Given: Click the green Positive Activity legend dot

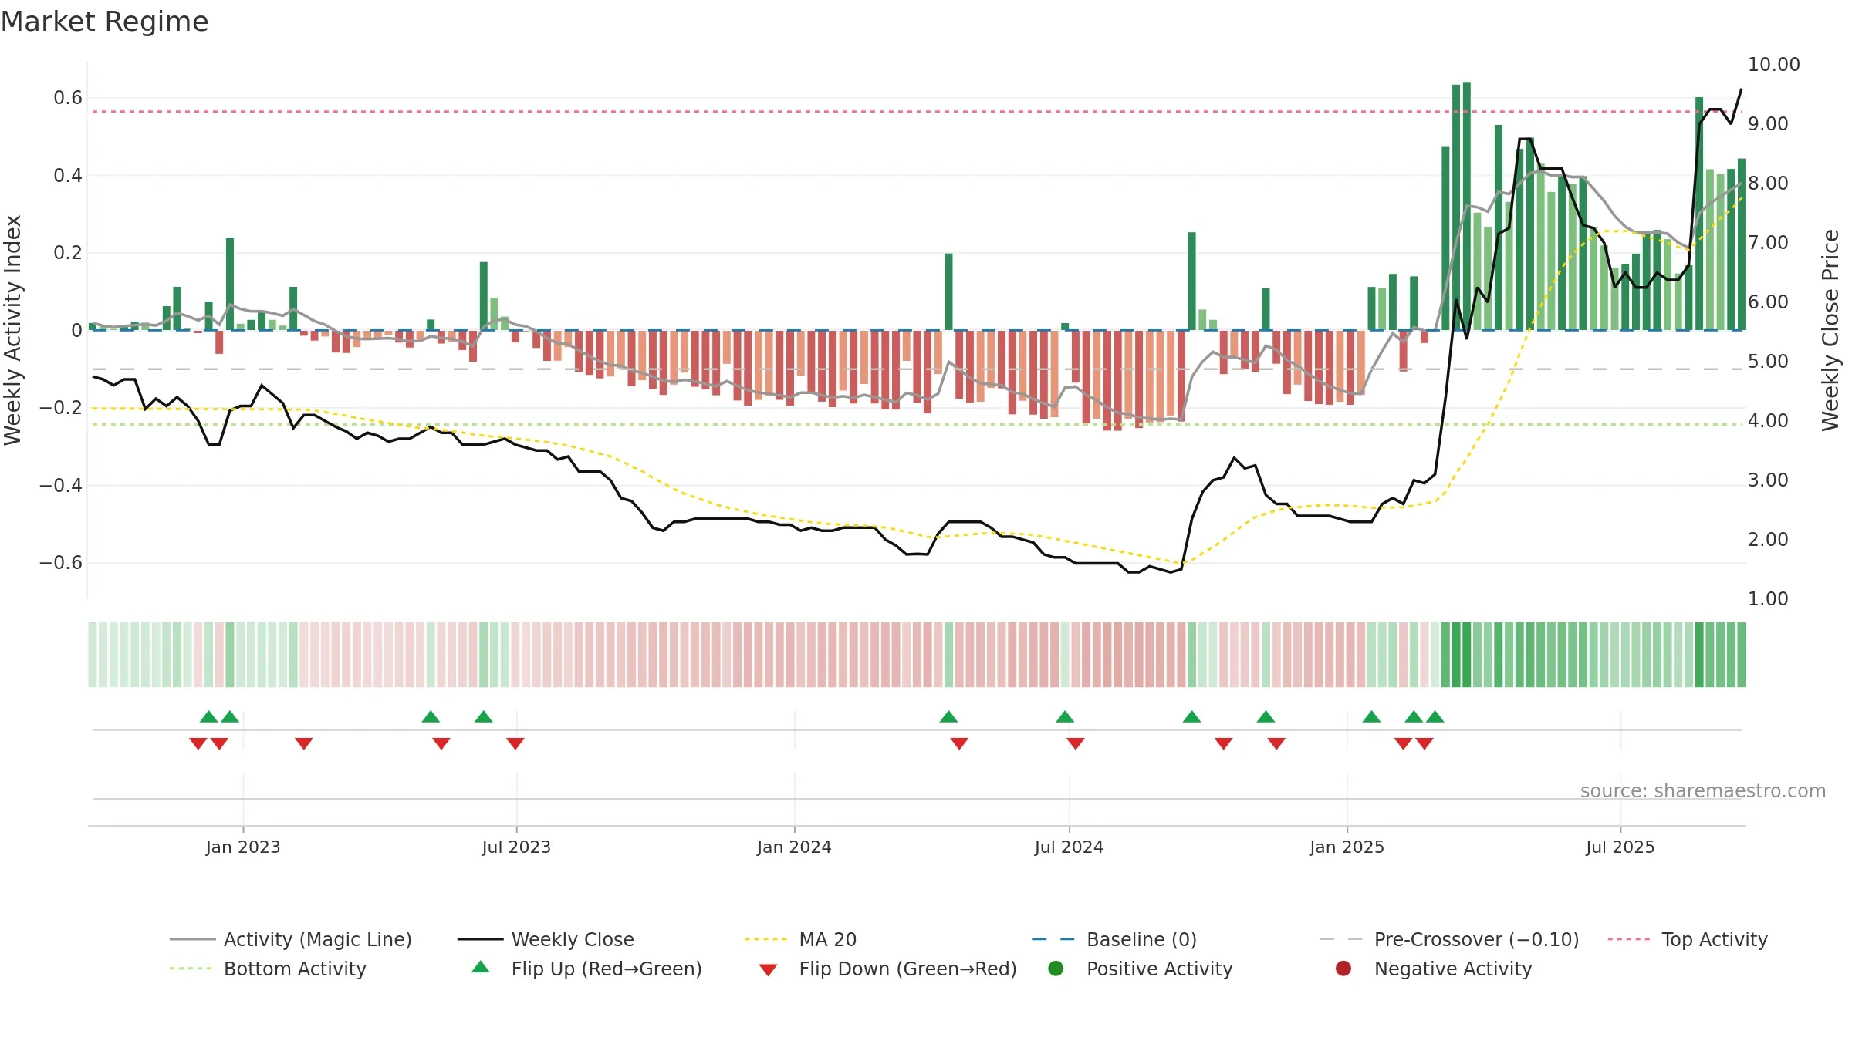Looking at the screenshot, I should click(1056, 969).
